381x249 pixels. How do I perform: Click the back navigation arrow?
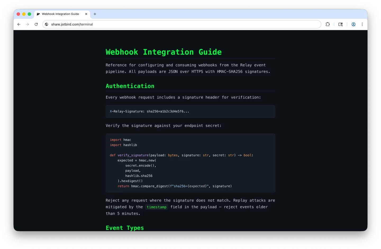click(x=19, y=24)
